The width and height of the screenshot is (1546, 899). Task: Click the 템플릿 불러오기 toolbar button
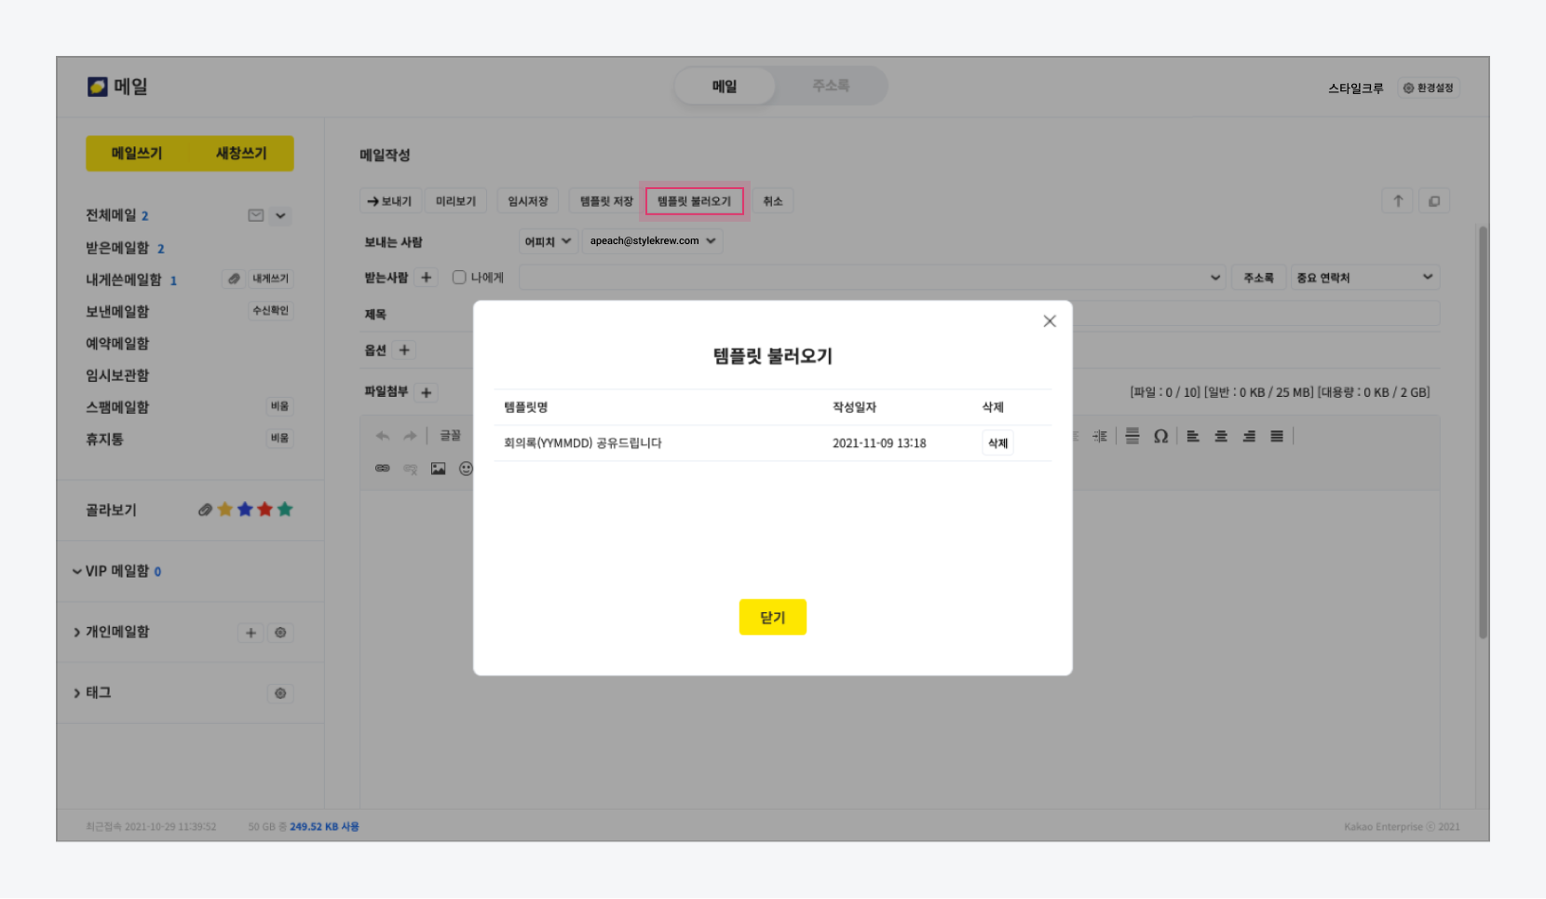694,201
